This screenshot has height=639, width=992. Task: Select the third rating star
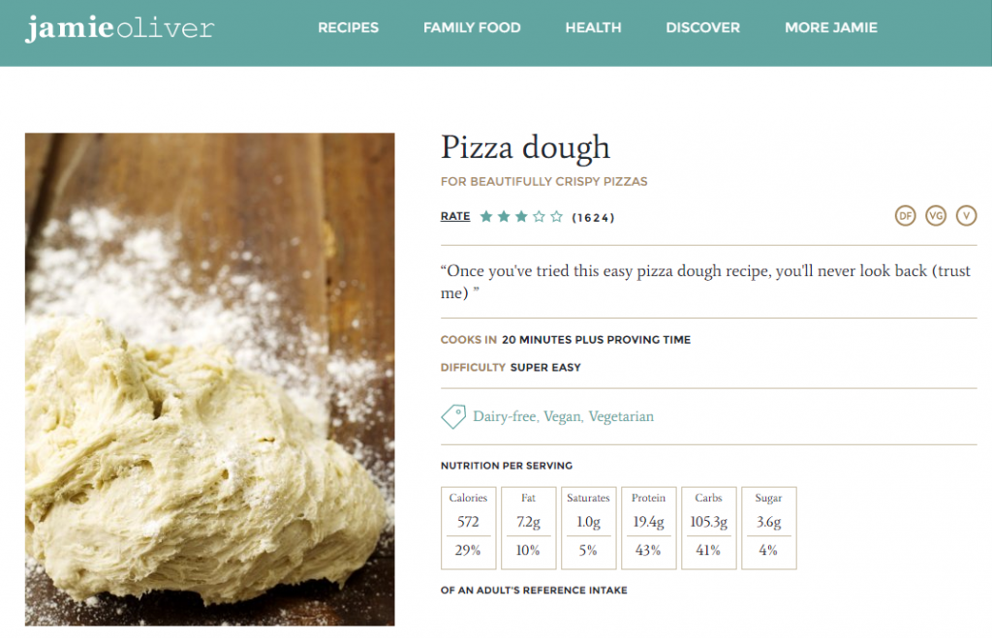point(521,217)
